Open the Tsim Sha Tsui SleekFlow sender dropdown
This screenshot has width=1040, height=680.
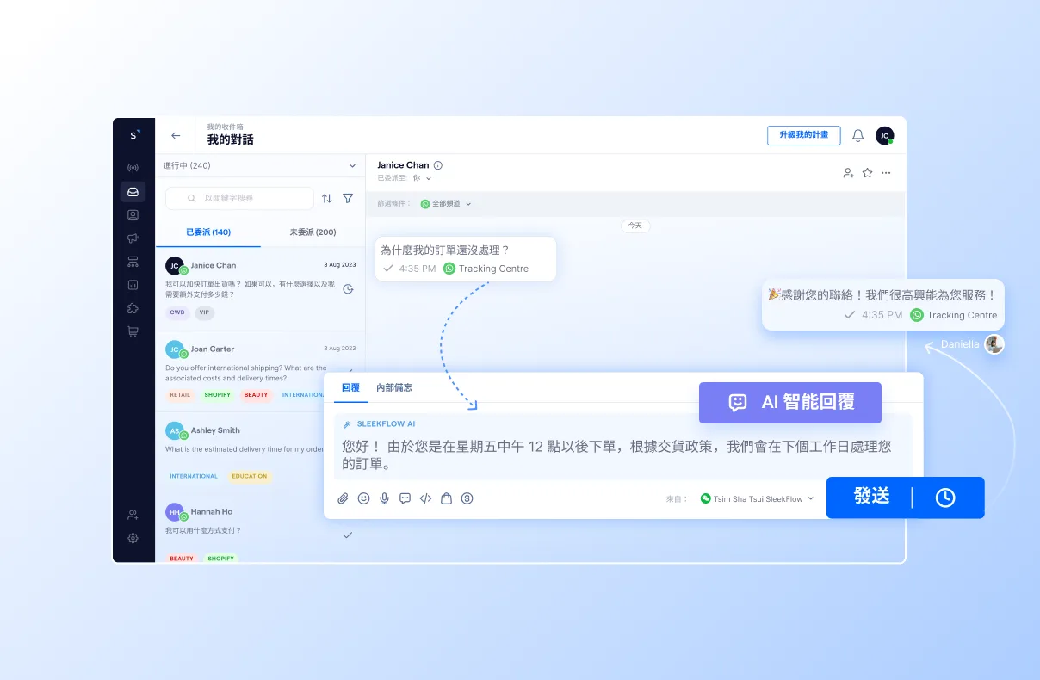click(756, 498)
